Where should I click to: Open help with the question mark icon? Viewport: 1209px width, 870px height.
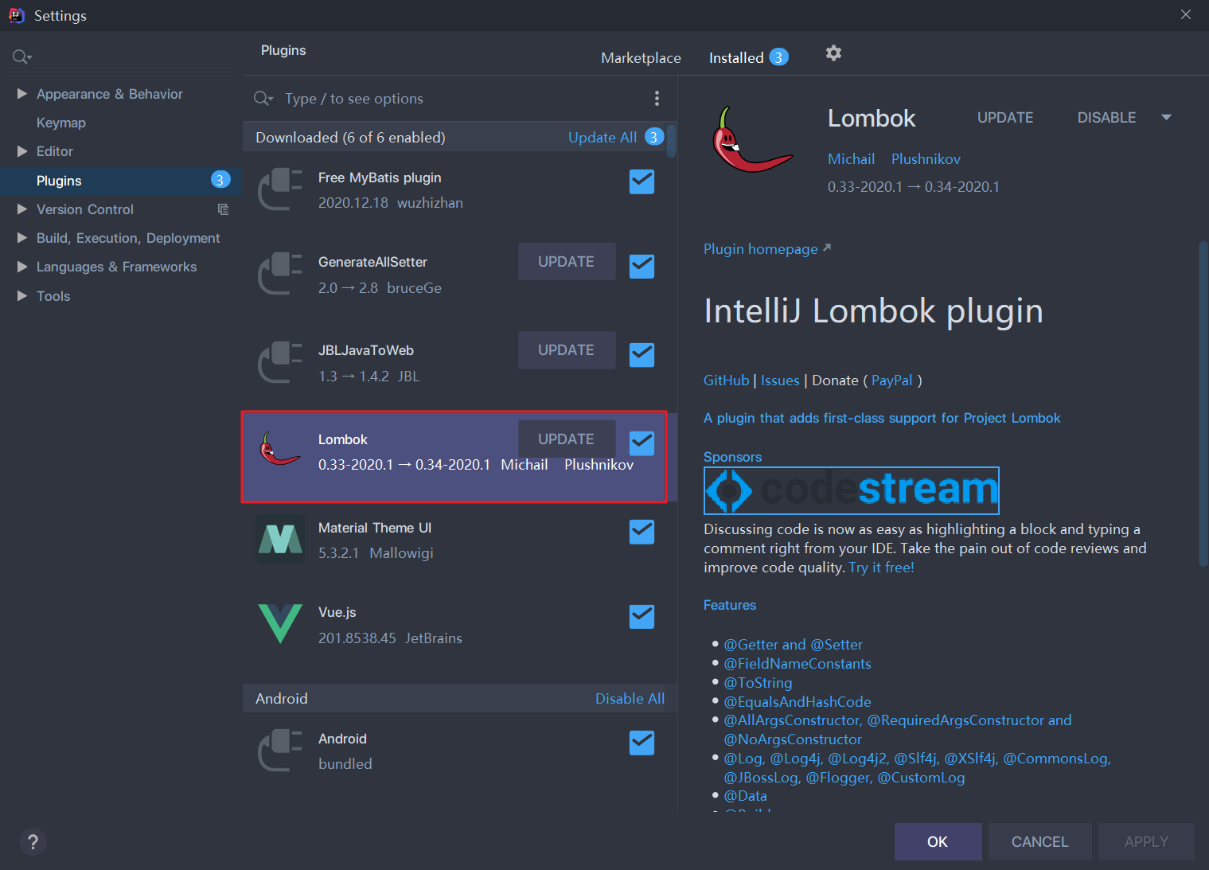click(33, 841)
